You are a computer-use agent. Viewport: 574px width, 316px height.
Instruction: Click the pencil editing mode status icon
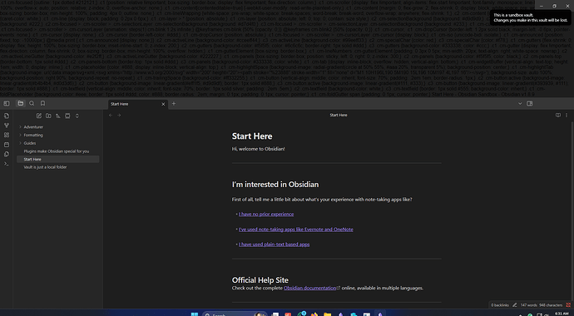pos(515,305)
